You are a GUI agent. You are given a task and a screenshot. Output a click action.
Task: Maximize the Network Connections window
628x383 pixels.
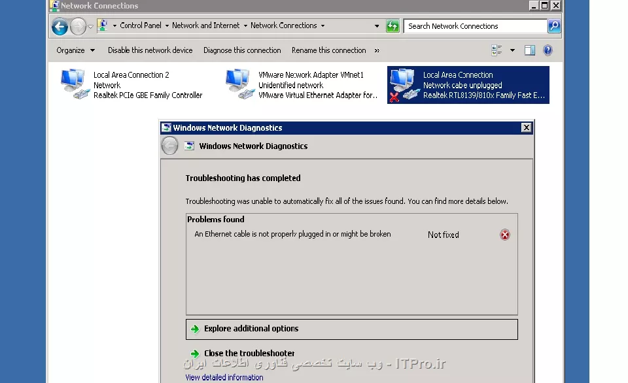coord(544,6)
